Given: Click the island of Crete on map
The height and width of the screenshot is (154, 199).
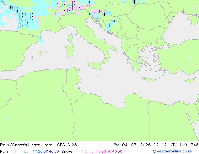Looking at the screenshot, I should click(148, 79).
